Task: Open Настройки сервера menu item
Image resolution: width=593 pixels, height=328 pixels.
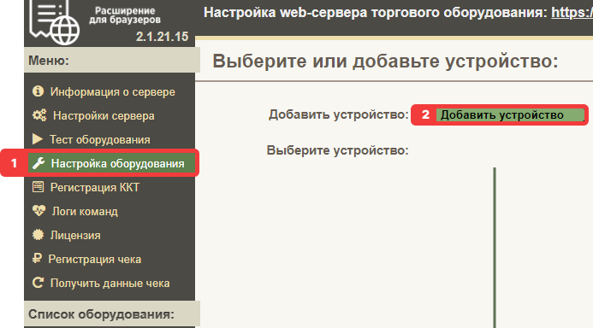Action: tap(104, 115)
